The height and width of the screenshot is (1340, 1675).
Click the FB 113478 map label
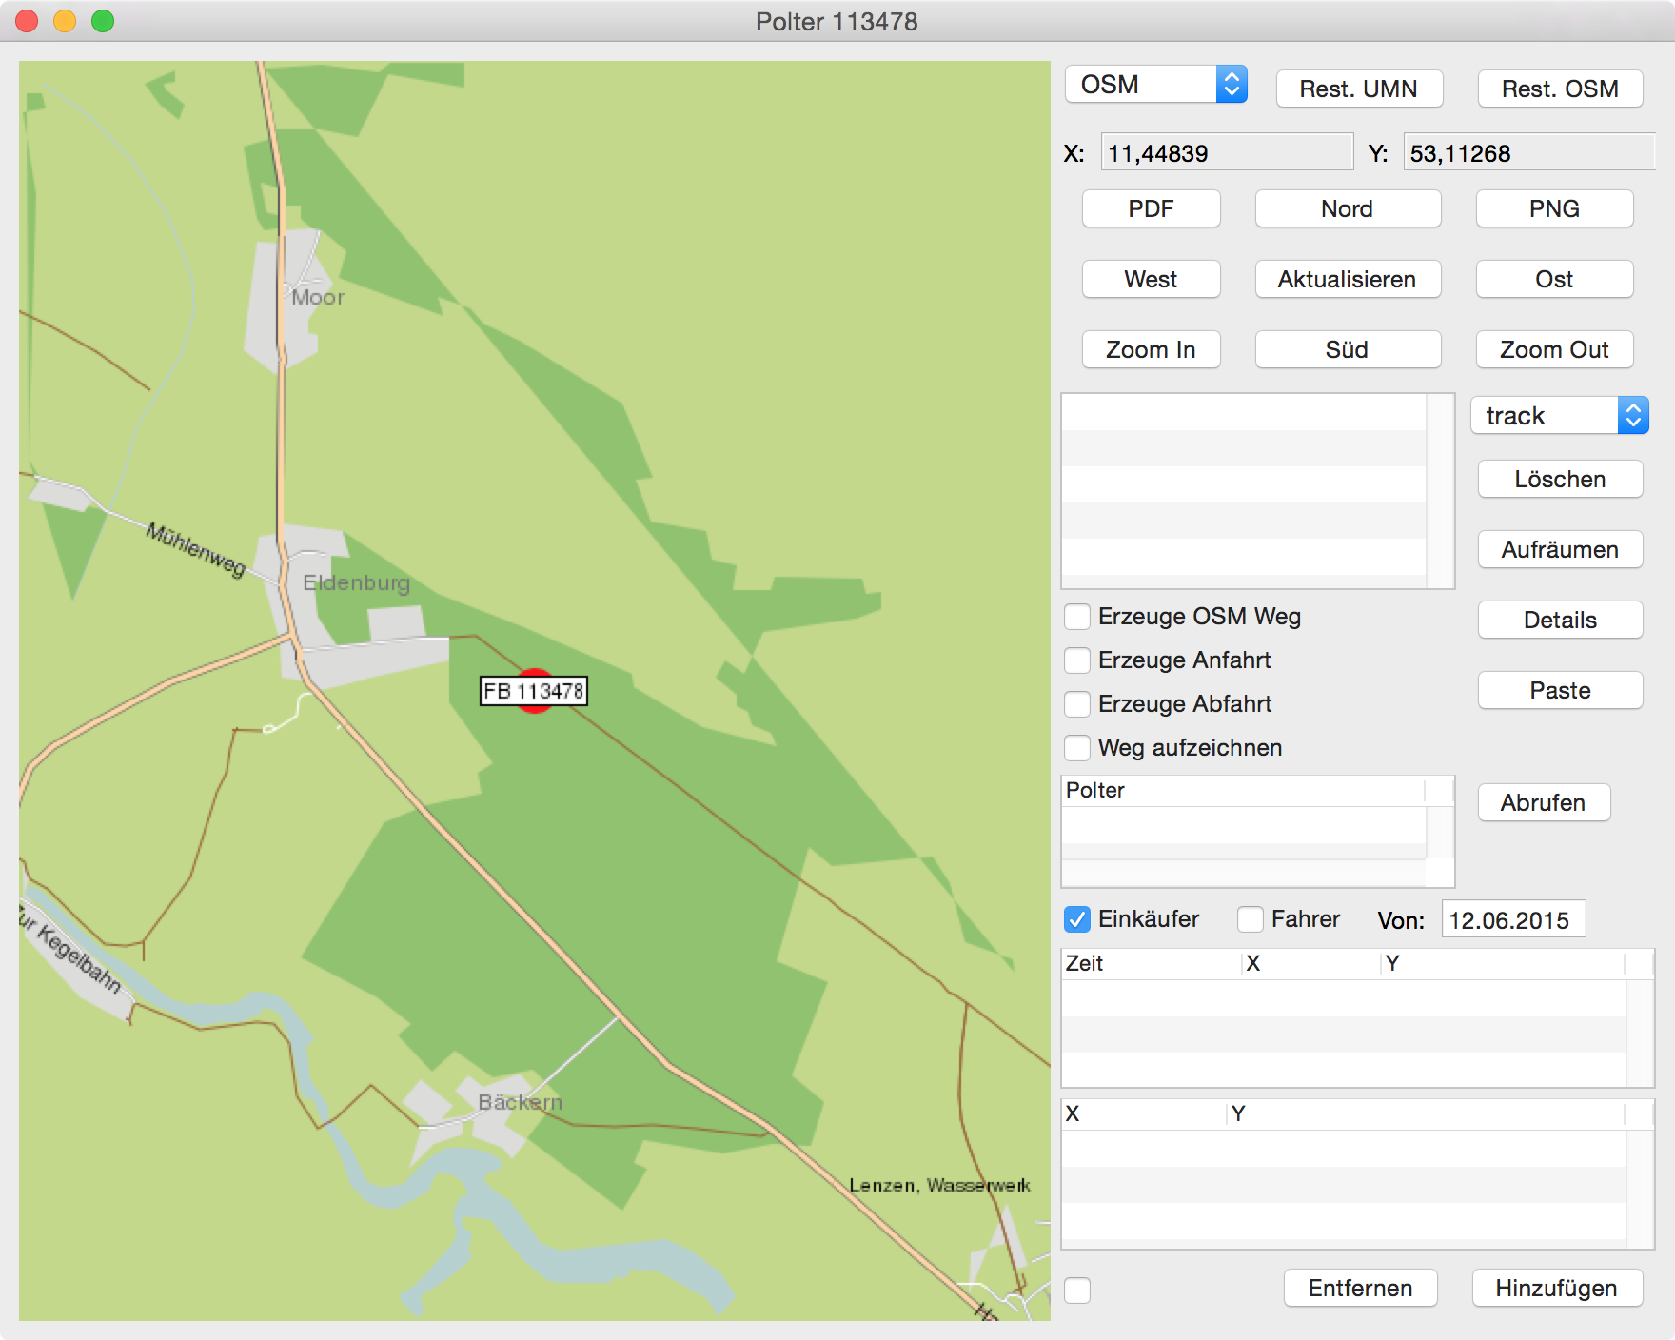[534, 691]
